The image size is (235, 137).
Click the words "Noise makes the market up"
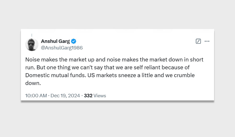(52, 60)
